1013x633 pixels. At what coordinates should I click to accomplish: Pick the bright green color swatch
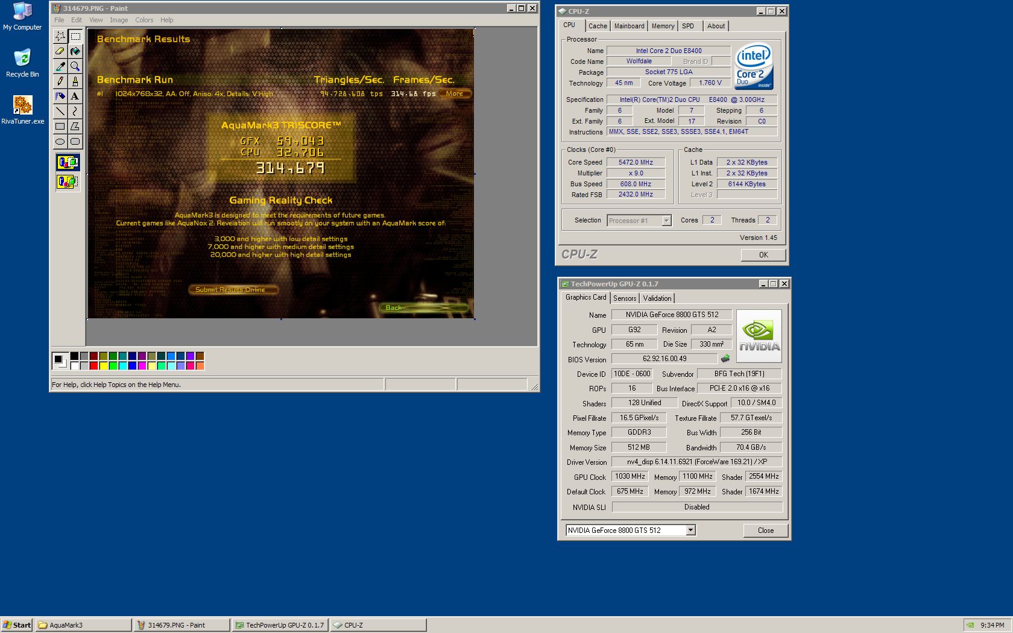coord(113,366)
